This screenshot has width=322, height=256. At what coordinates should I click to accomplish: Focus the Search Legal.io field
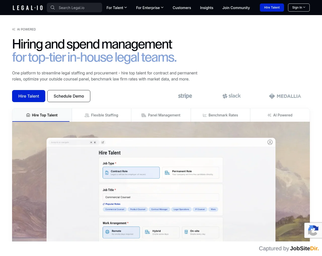pyautogui.click(x=74, y=8)
